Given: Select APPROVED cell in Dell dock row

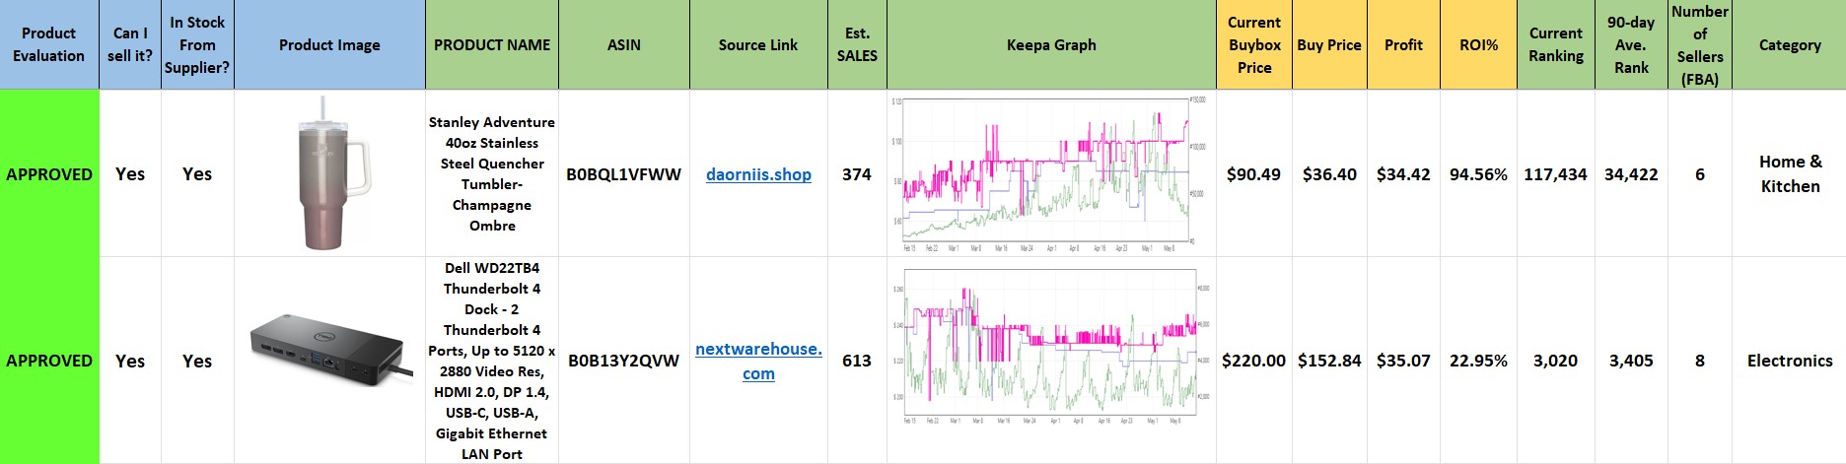Looking at the screenshot, I should 49,361.
